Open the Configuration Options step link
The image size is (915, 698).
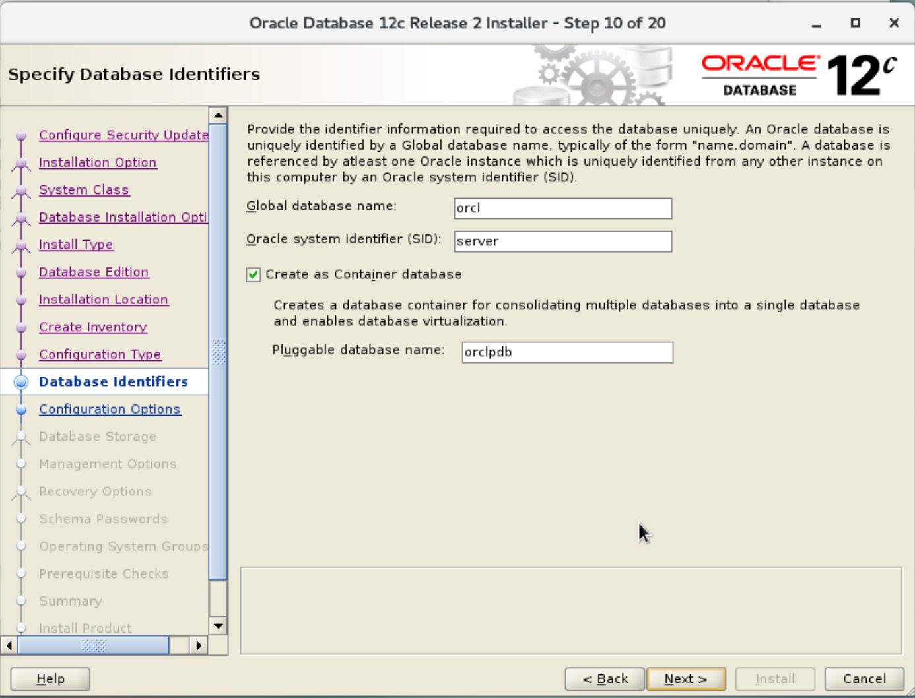click(110, 409)
